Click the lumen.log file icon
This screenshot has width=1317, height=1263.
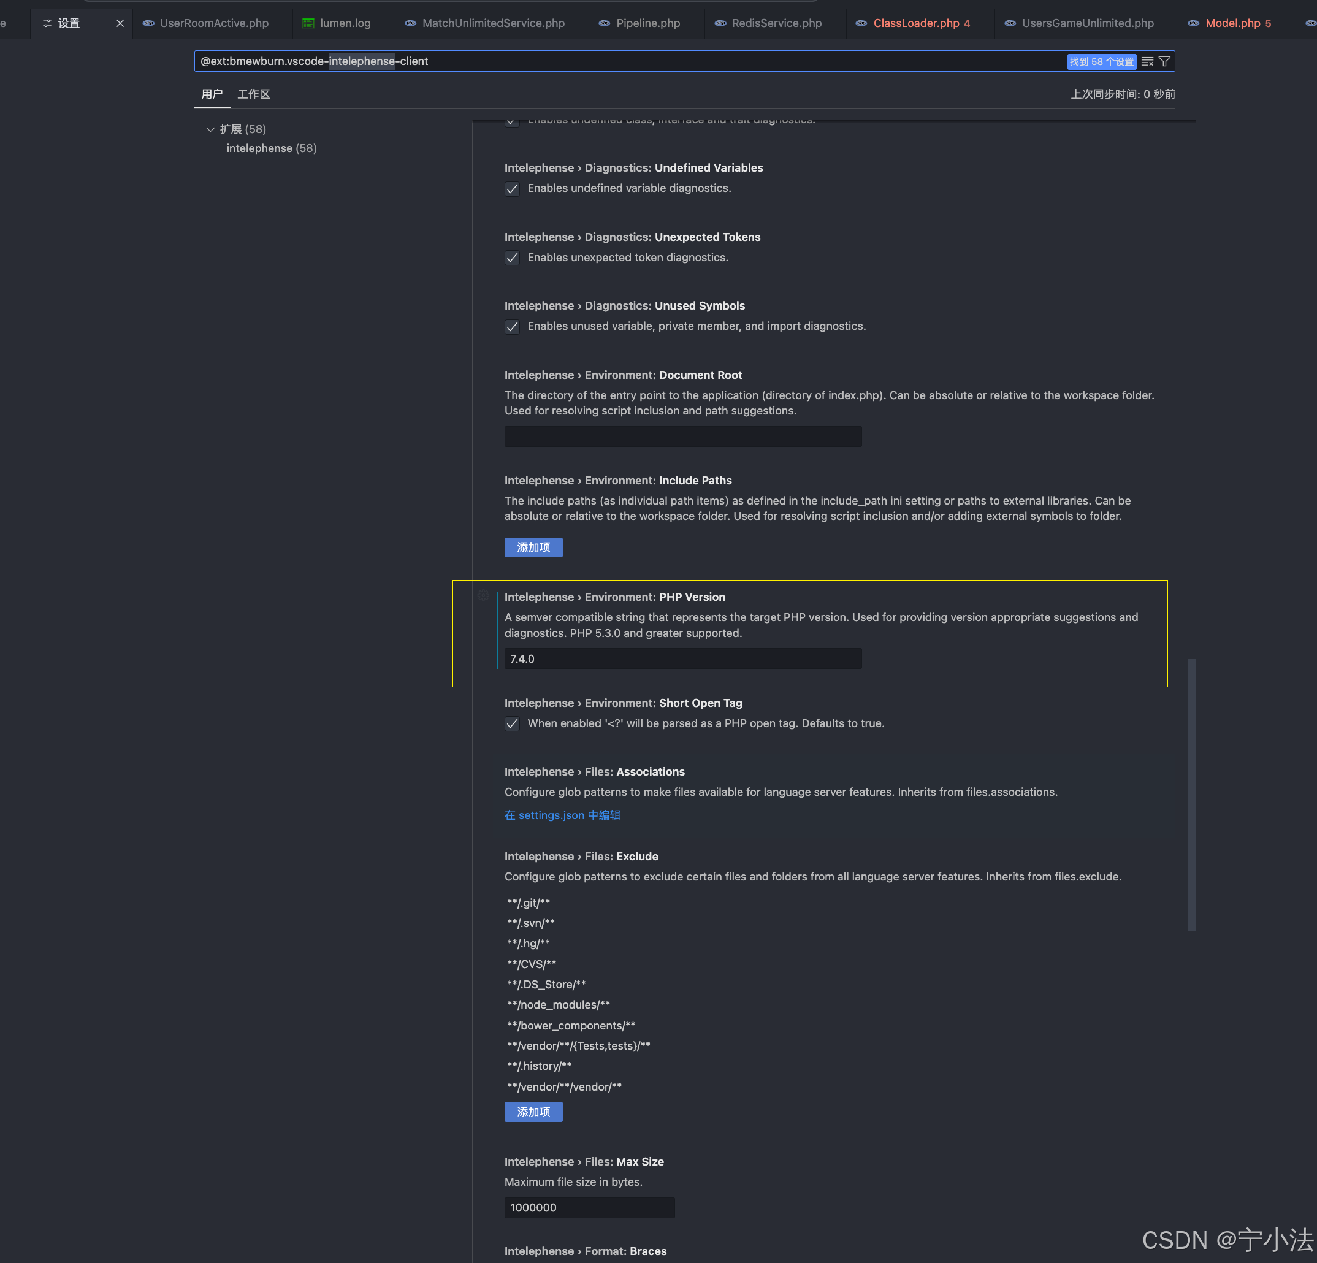[x=308, y=23]
